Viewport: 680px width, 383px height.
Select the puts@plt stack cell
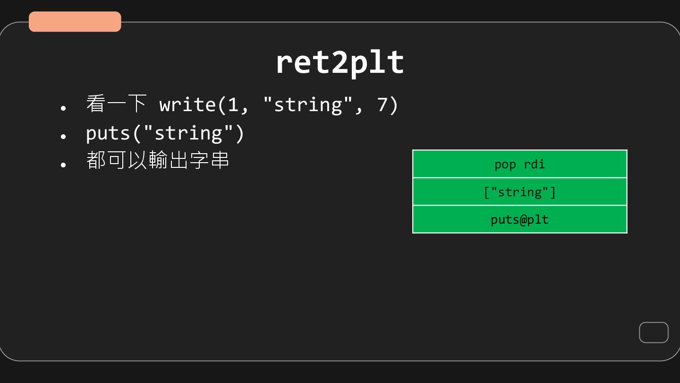[519, 219]
